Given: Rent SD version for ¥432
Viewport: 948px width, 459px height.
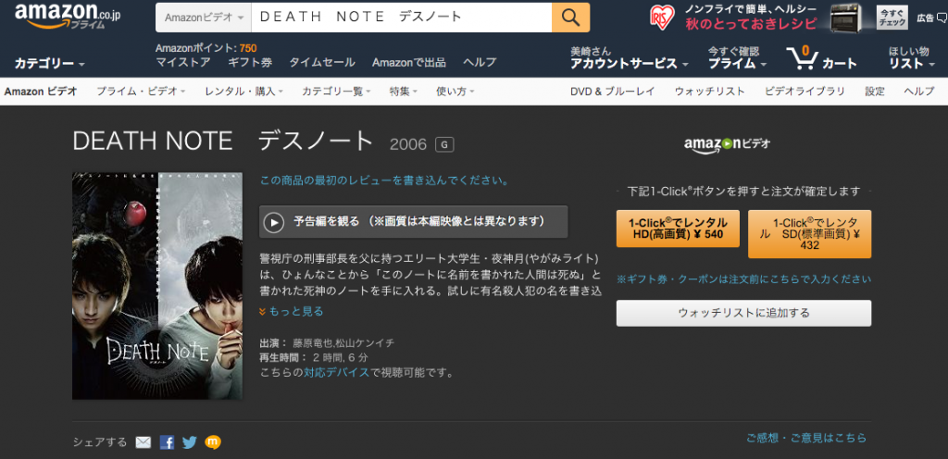Looking at the screenshot, I should pos(809,234).
